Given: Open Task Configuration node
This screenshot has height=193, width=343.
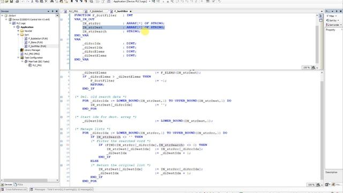Looking at the screenshot, I should [x=33, y=58].
